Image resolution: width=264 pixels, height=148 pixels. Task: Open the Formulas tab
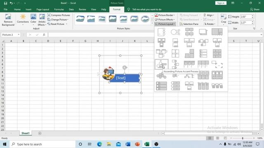coord(59,9)
